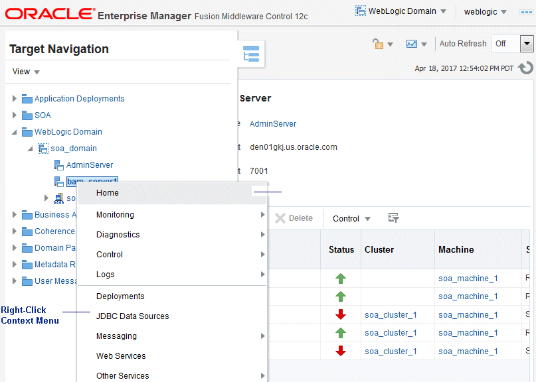Select Deployments from the context menu
This screenshot has width=536, height=382.
coord(172,296)
